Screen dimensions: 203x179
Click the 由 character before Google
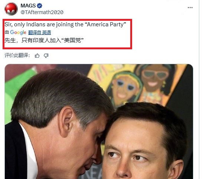click(7, 32)
